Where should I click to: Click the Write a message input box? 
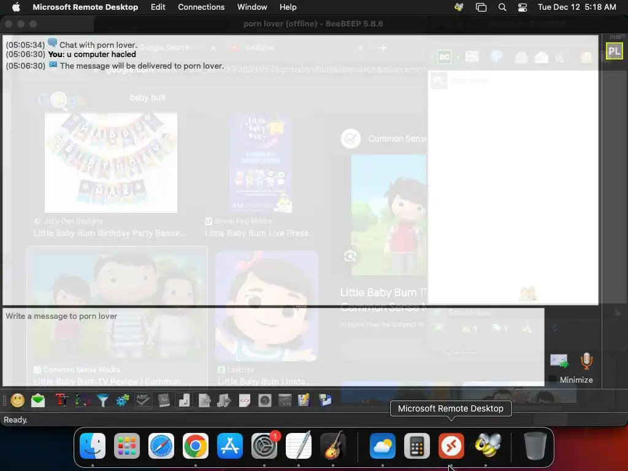click(x=274, y=347)
